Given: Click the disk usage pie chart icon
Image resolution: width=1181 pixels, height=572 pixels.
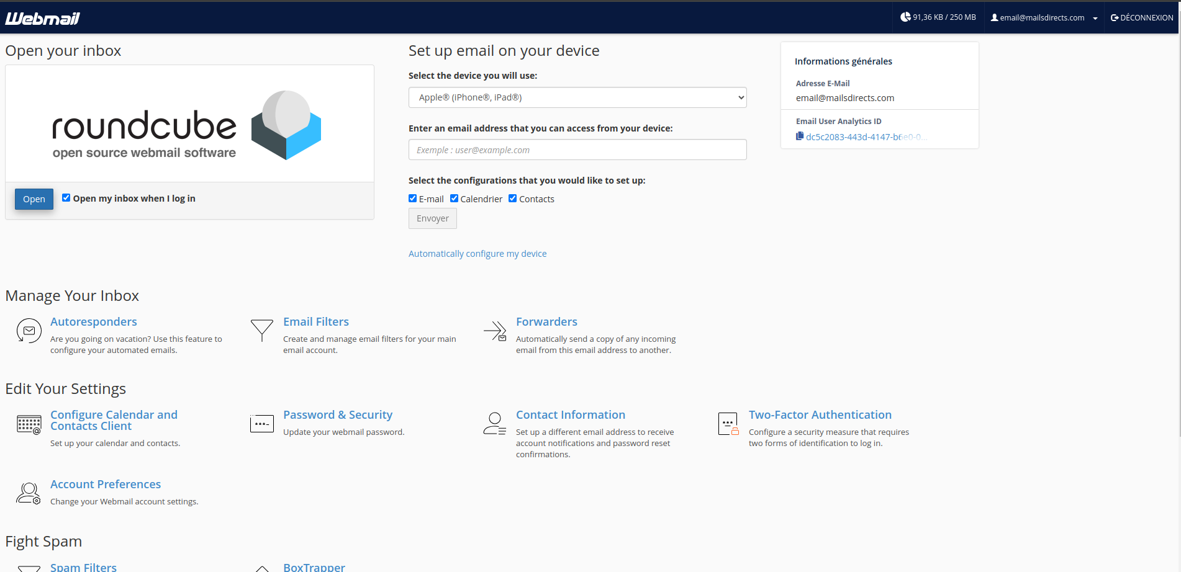Looking at the screenshot, I should (905, 17).
